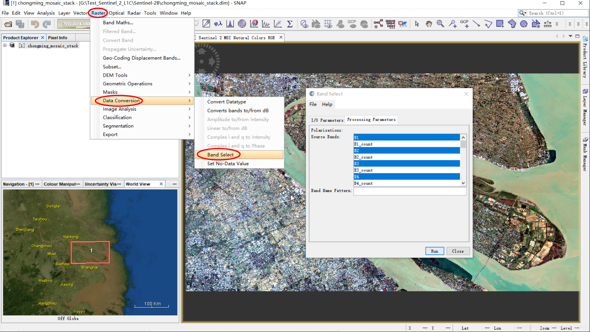Click the world map subset icon

click(x=402, y=24)
